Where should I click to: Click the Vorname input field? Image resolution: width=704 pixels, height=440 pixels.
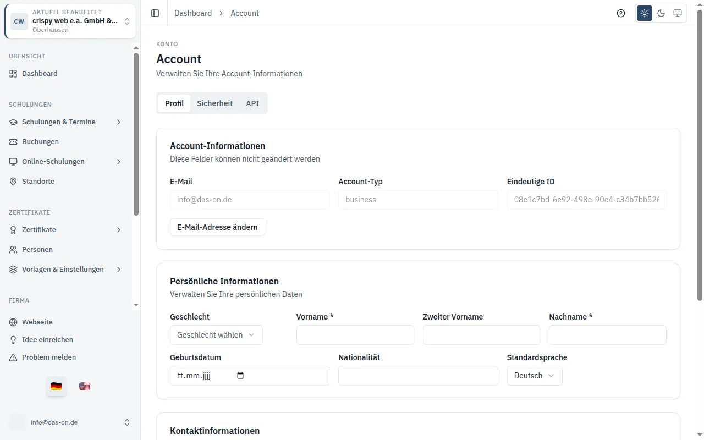pyautogui.click(x=355, y=335)
